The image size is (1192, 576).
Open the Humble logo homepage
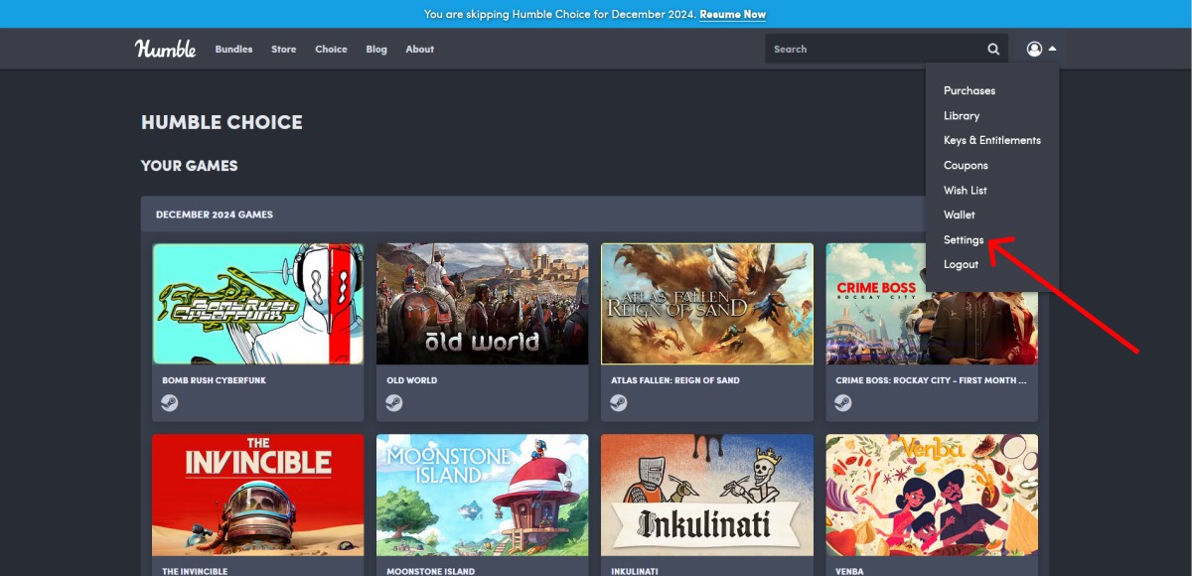pyautogui.click(x=166, y=49)
